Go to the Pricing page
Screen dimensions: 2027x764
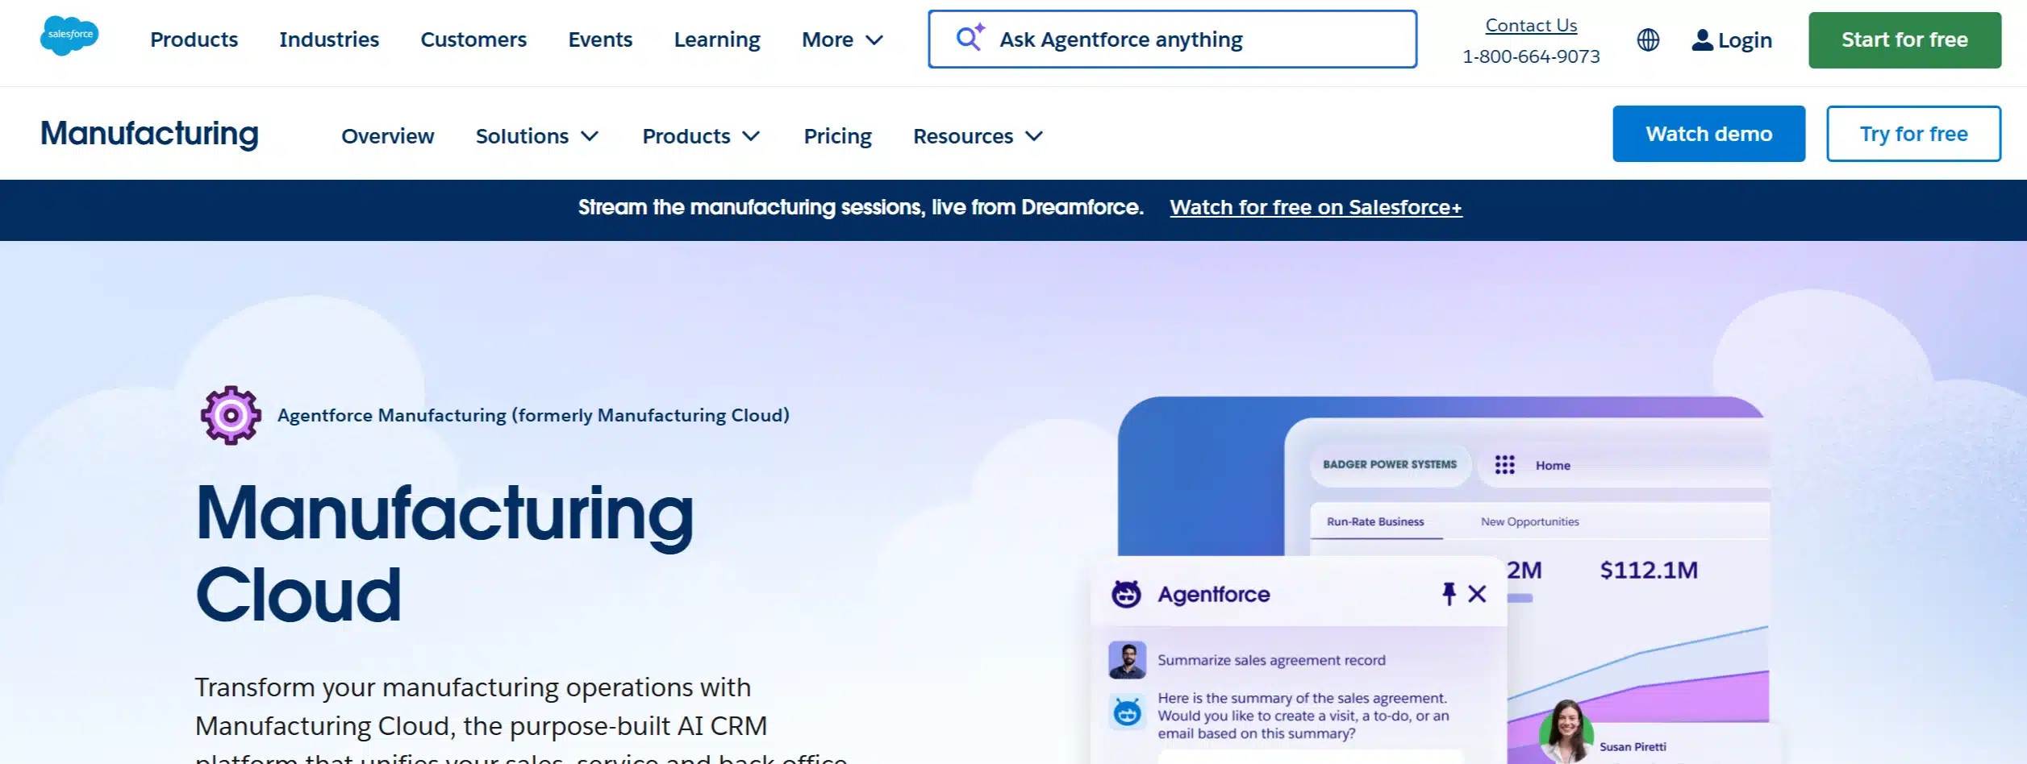pyautogui.click(x=837, y=136)
